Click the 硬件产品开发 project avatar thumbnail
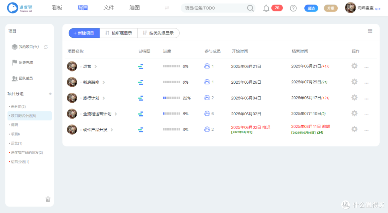The width and height of the screenshot is (388, 213). (72, 130)
